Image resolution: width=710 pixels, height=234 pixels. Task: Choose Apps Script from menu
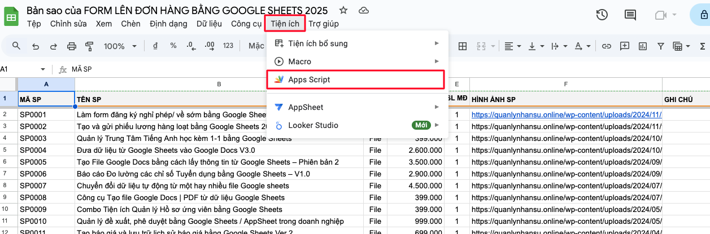pos(355,80)
